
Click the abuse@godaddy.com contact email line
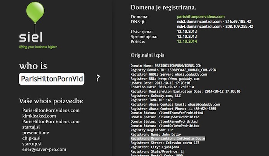[x=175, y=105]
